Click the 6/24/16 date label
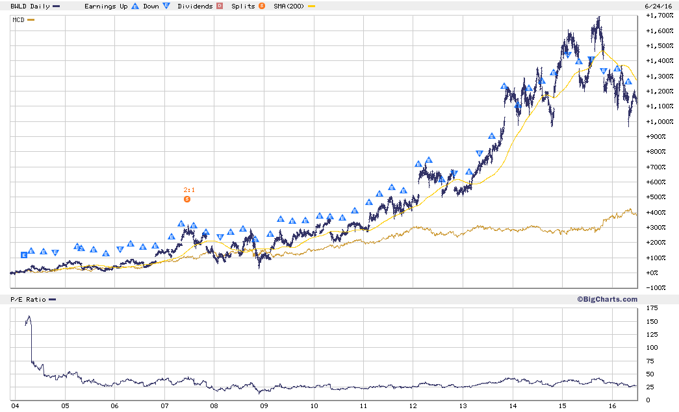679x412 pixels. [659, 6]
